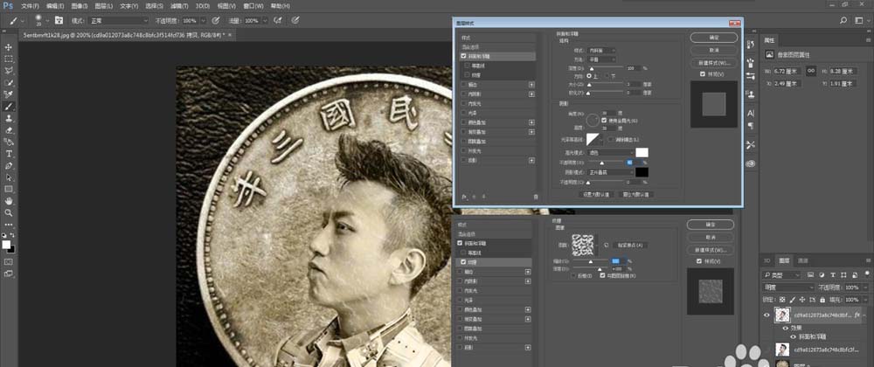
Task: Open the Highlight Mode dropdown
Action: click(x=612, y=152)
